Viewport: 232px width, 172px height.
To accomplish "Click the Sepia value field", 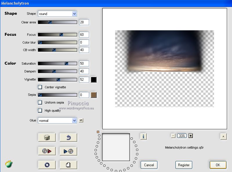I will 84,95.
